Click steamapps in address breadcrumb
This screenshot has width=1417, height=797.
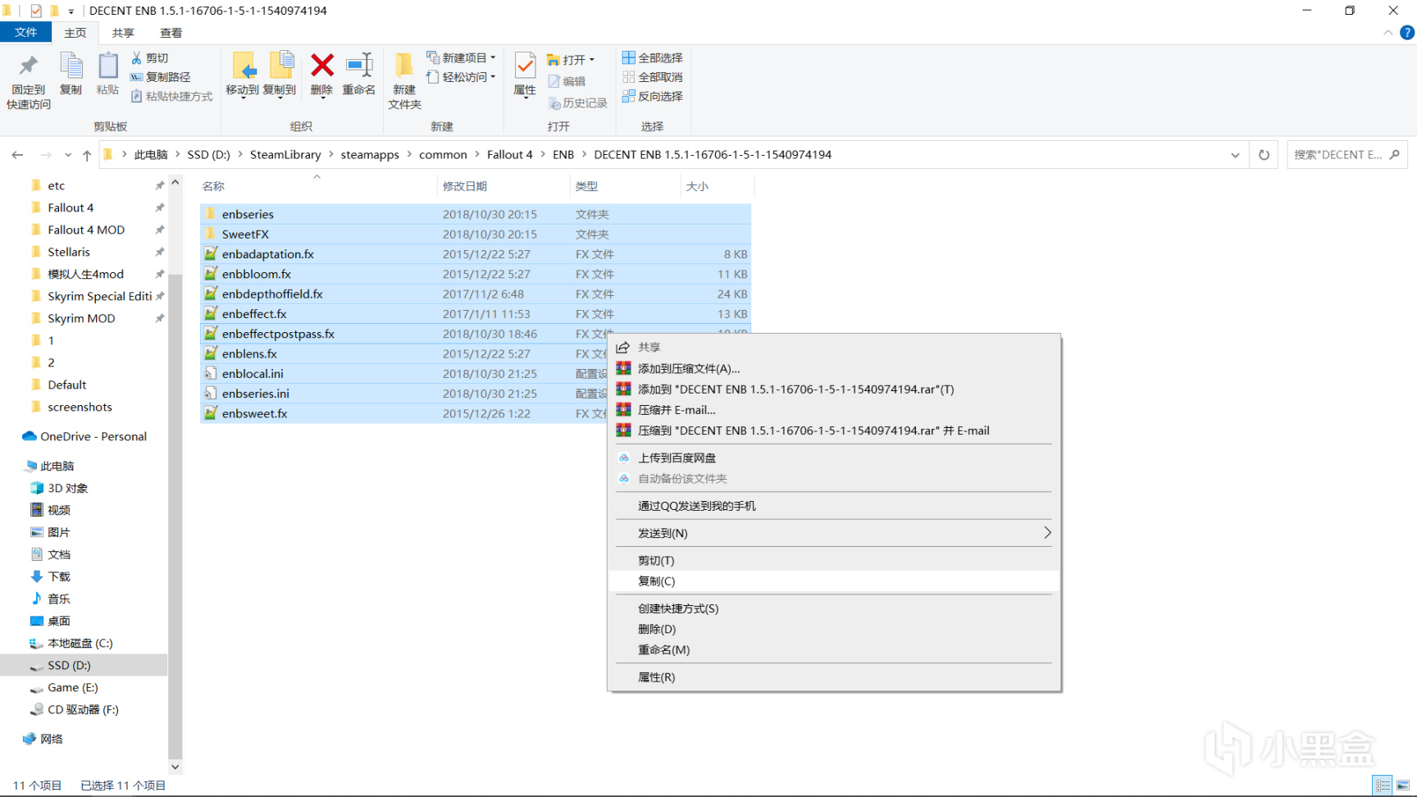[x=370, y=154]
